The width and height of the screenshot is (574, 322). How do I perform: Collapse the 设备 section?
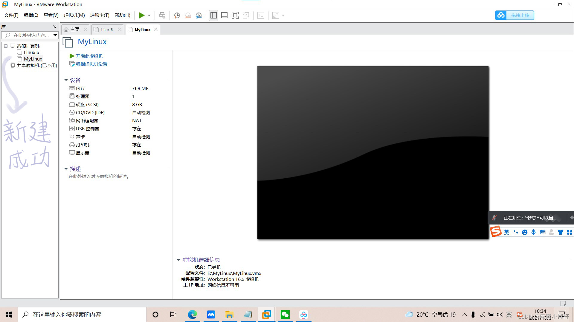pyautogui.click(x=66, y=80)
